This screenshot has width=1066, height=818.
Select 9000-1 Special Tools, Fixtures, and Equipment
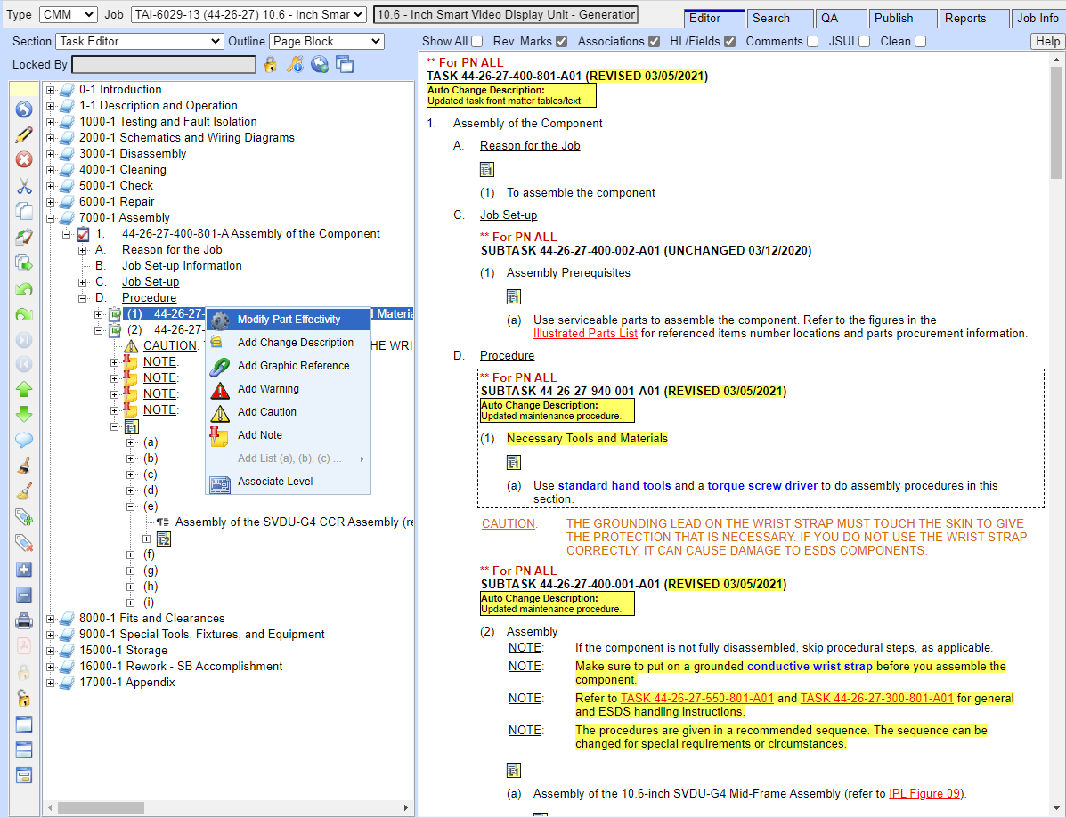tap(201, 635)
